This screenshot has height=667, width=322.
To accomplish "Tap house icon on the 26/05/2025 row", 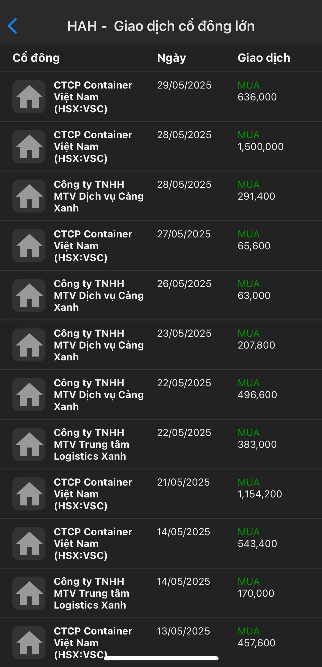I will [x=29, y=295].
